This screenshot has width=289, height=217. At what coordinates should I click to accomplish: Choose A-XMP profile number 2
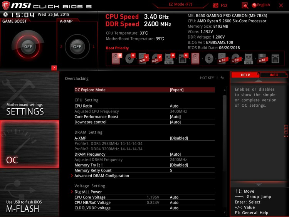pos(61,47)
